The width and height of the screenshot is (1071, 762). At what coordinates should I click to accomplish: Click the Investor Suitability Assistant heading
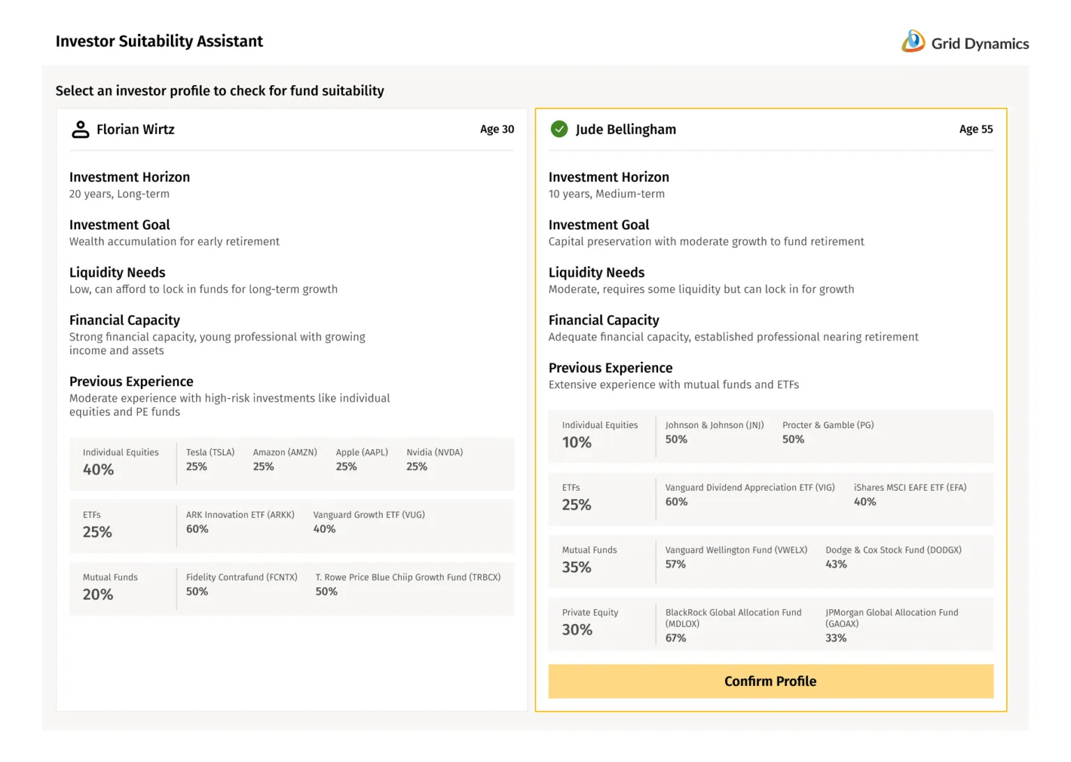point(159,41)
